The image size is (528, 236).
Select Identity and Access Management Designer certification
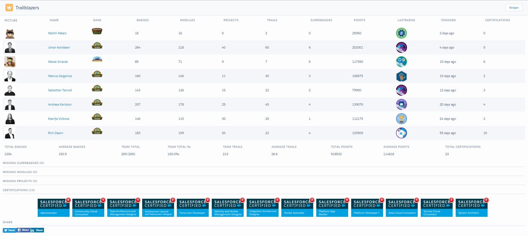tap(228, 208)
